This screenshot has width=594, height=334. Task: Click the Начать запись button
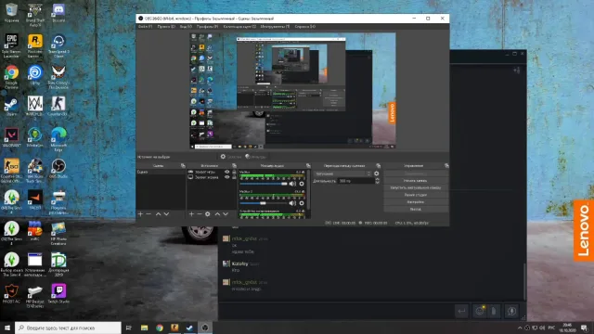(416, 181)
